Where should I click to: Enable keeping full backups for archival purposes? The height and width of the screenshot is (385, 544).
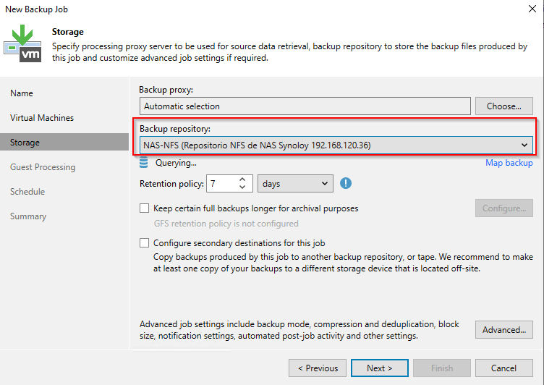coord(145,208)
